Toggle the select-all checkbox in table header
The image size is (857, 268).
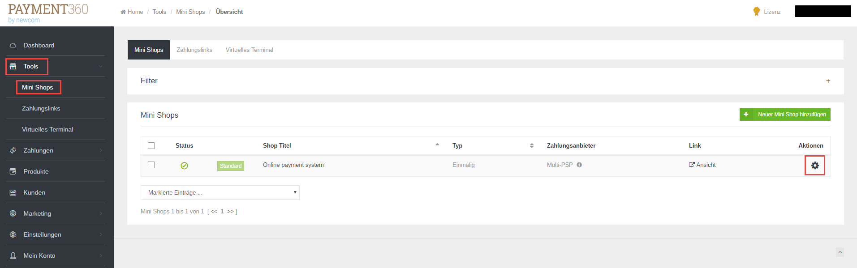(151, 146)
